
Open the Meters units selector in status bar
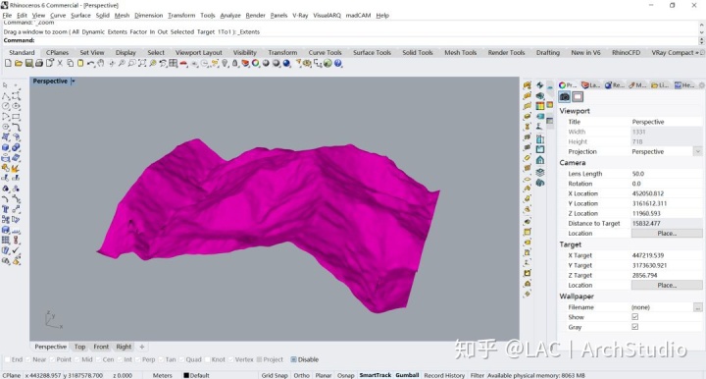click(x=162, y=375)
